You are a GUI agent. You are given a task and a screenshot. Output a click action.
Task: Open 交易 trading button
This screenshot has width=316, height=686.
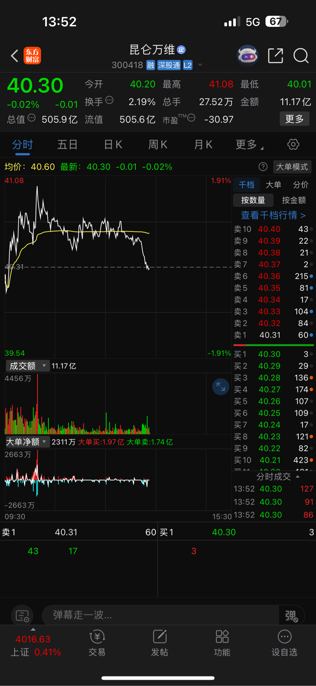tap(97, 643)
